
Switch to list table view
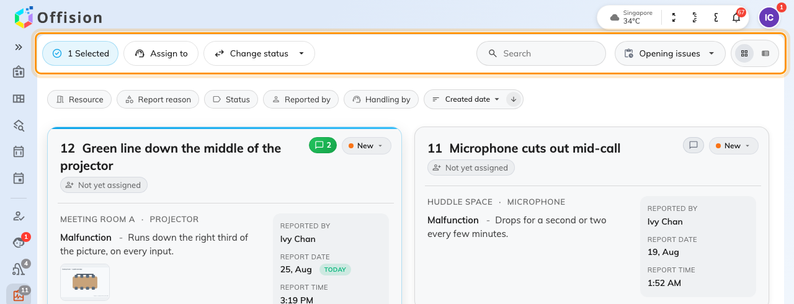click(765, 53)
